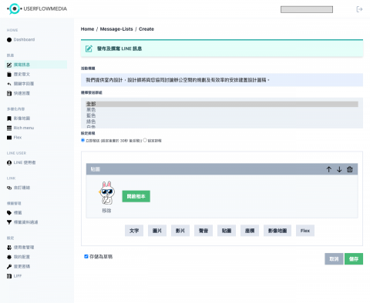Image resolution: width=370 pixels, height=303 pixels.
Task: Add a 影片 video block
Action: [180, 231]
